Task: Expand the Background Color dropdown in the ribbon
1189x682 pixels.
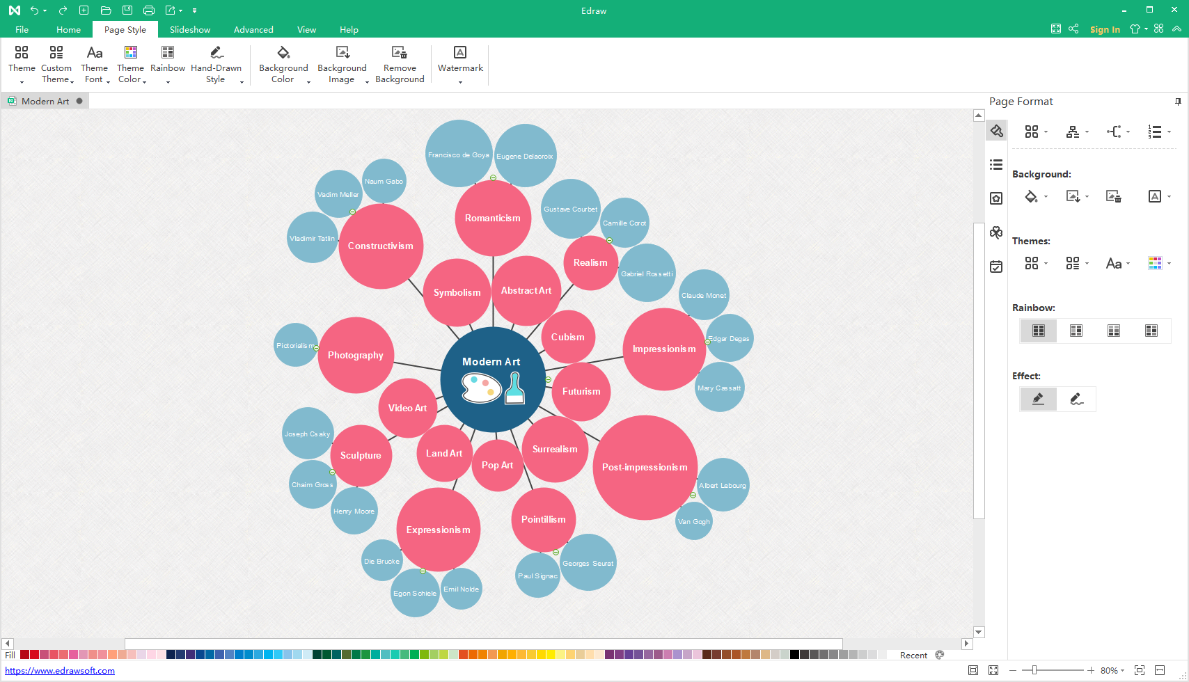Action: (x=308, y=81)
